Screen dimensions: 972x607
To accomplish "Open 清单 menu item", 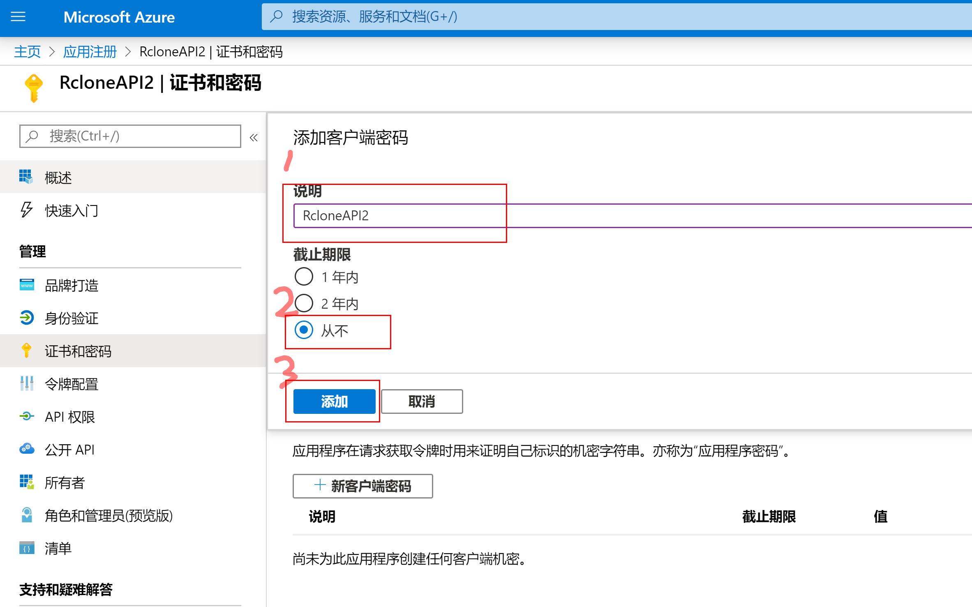I will click(133, 548).
